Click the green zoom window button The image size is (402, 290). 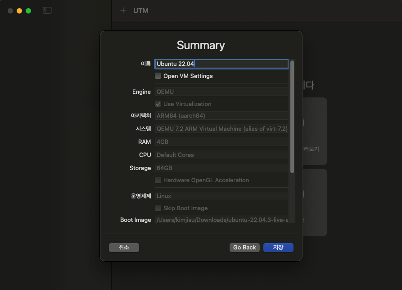28,11
